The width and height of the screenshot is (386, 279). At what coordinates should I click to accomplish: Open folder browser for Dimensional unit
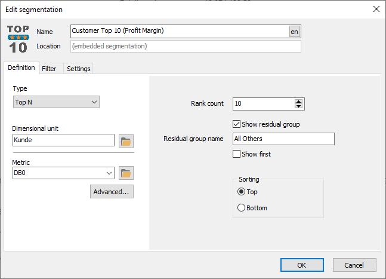(x=126, y=141)
